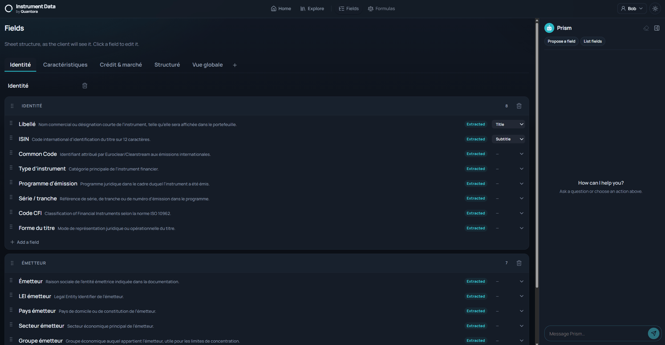The image size is (665, 345).
Task: Click the List fields button
Action: pos(593,41)
